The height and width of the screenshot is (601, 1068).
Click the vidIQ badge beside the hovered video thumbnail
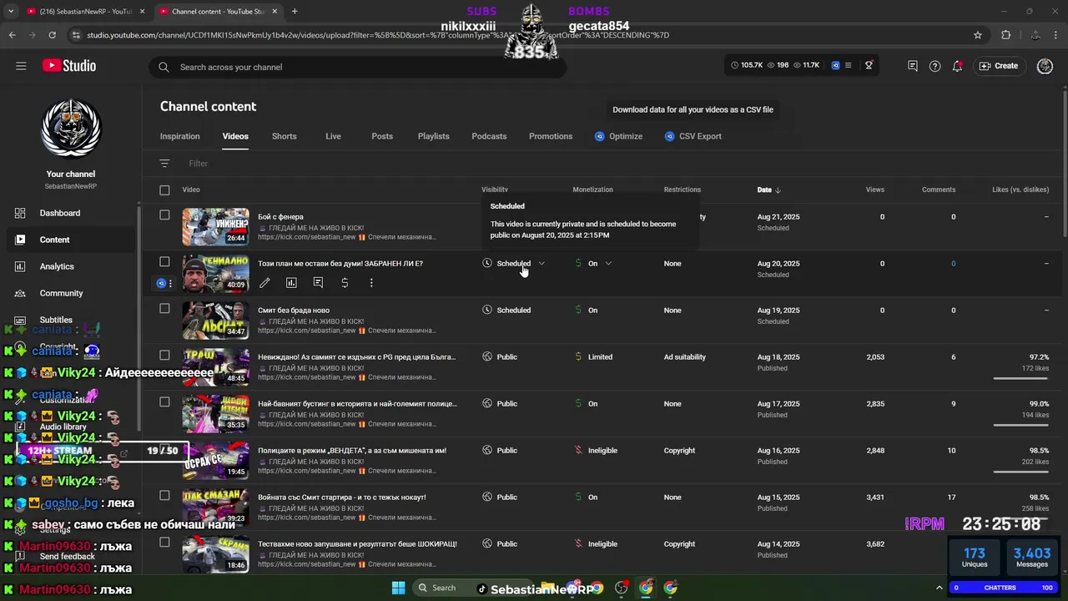(x=161, y=283)
